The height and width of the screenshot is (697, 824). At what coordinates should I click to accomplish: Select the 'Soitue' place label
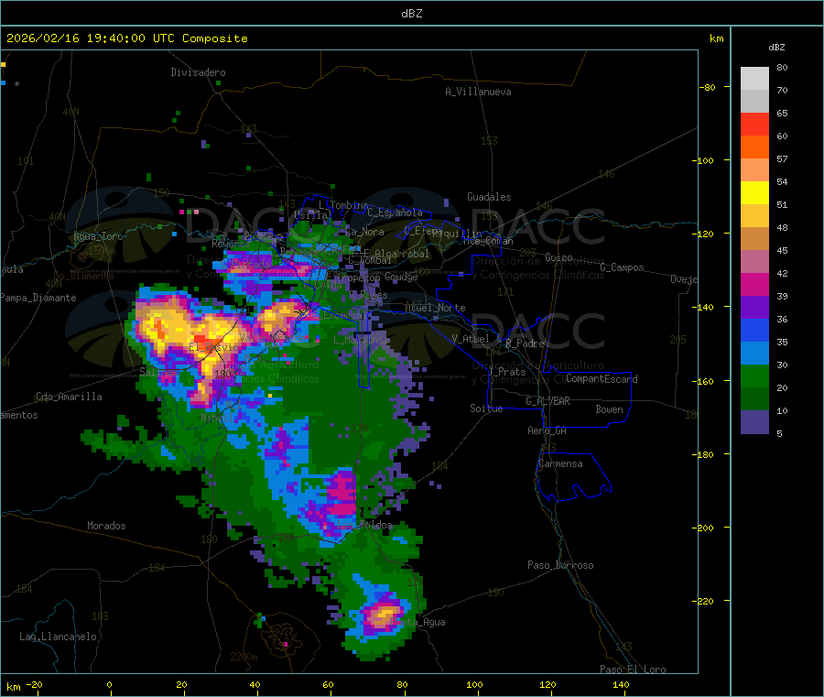(x=486, y=408)
